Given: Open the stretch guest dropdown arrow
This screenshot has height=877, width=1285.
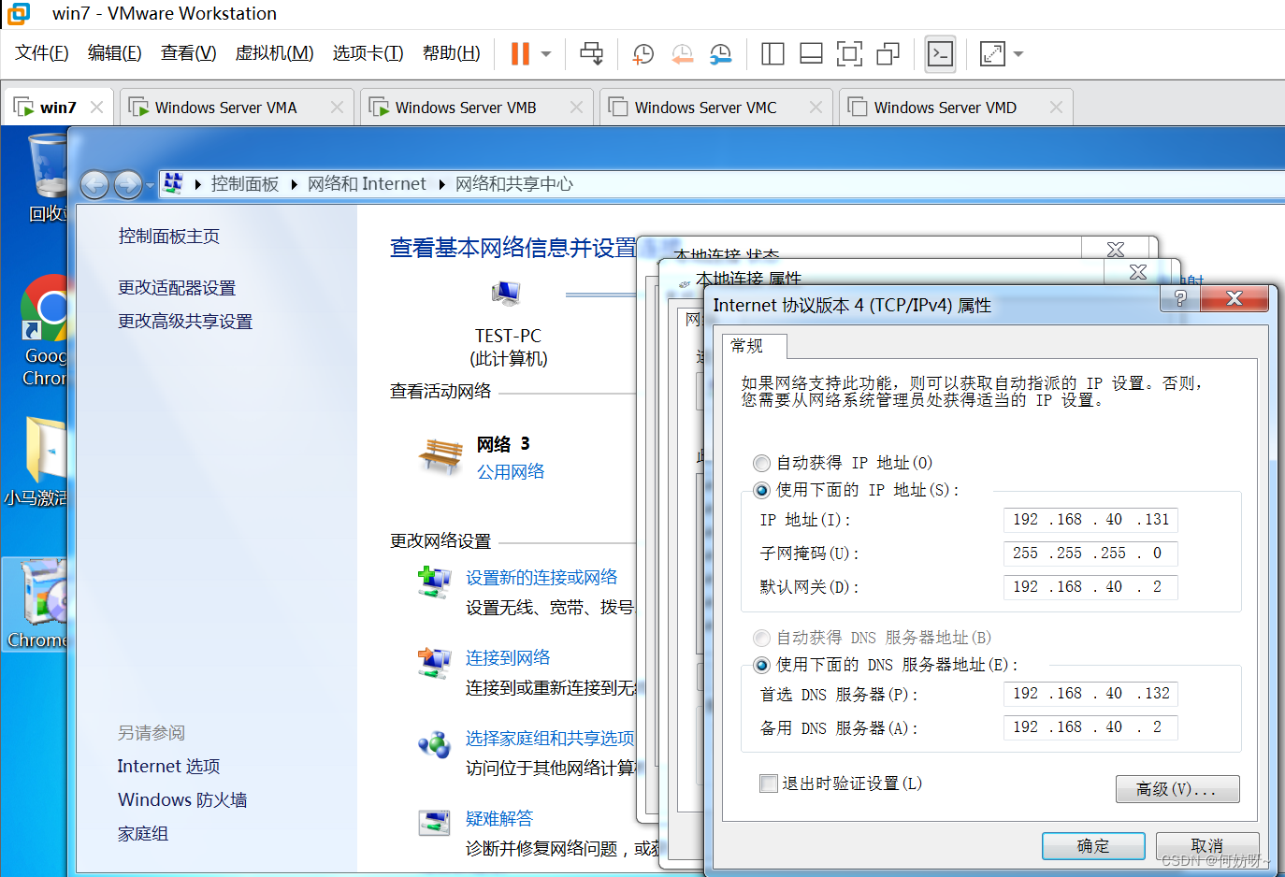Looking at the screenshot, I should (x=1018, y=54).
